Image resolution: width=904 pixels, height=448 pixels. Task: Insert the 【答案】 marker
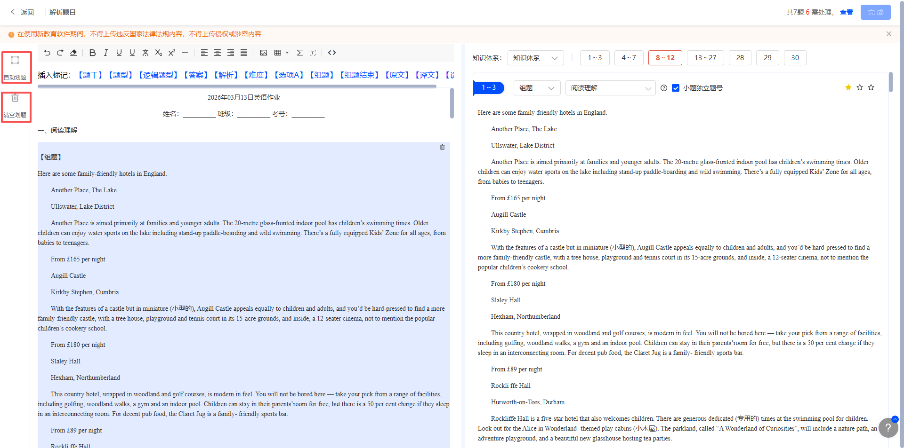pyautogui.click(x=195, y=75)
